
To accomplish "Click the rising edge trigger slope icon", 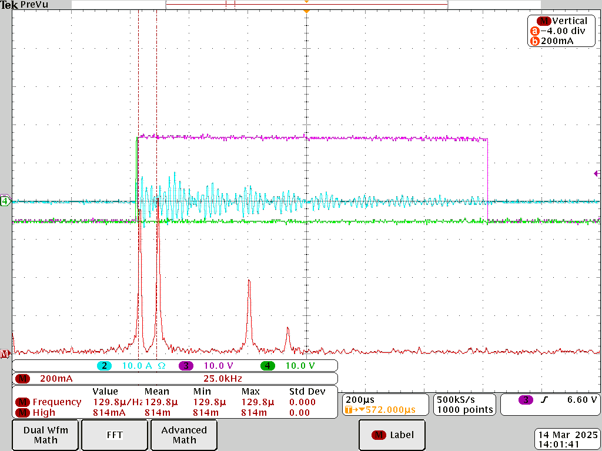I will click(544, 400).
